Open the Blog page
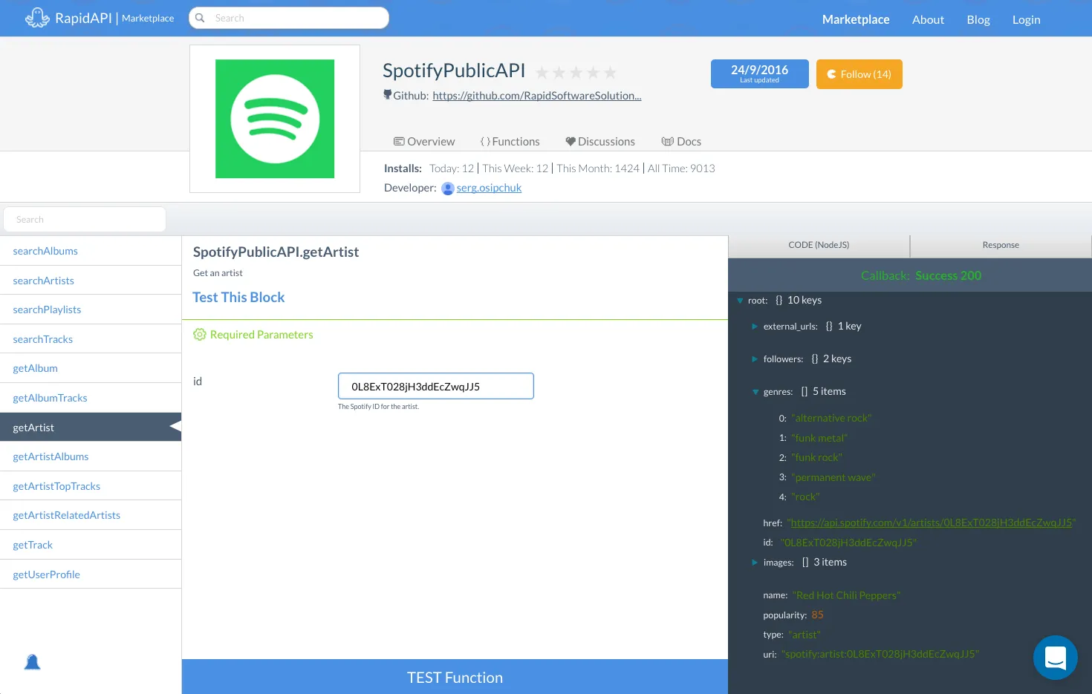This screenshot has height=694, width=1092. 978,20
